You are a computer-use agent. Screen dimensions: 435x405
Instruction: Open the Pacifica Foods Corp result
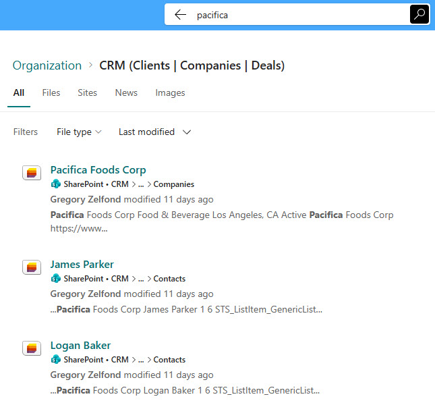click(x=98, y=170)
